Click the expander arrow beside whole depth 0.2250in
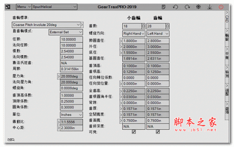Screen dimensions: 234x147 (x=121, y=91)
